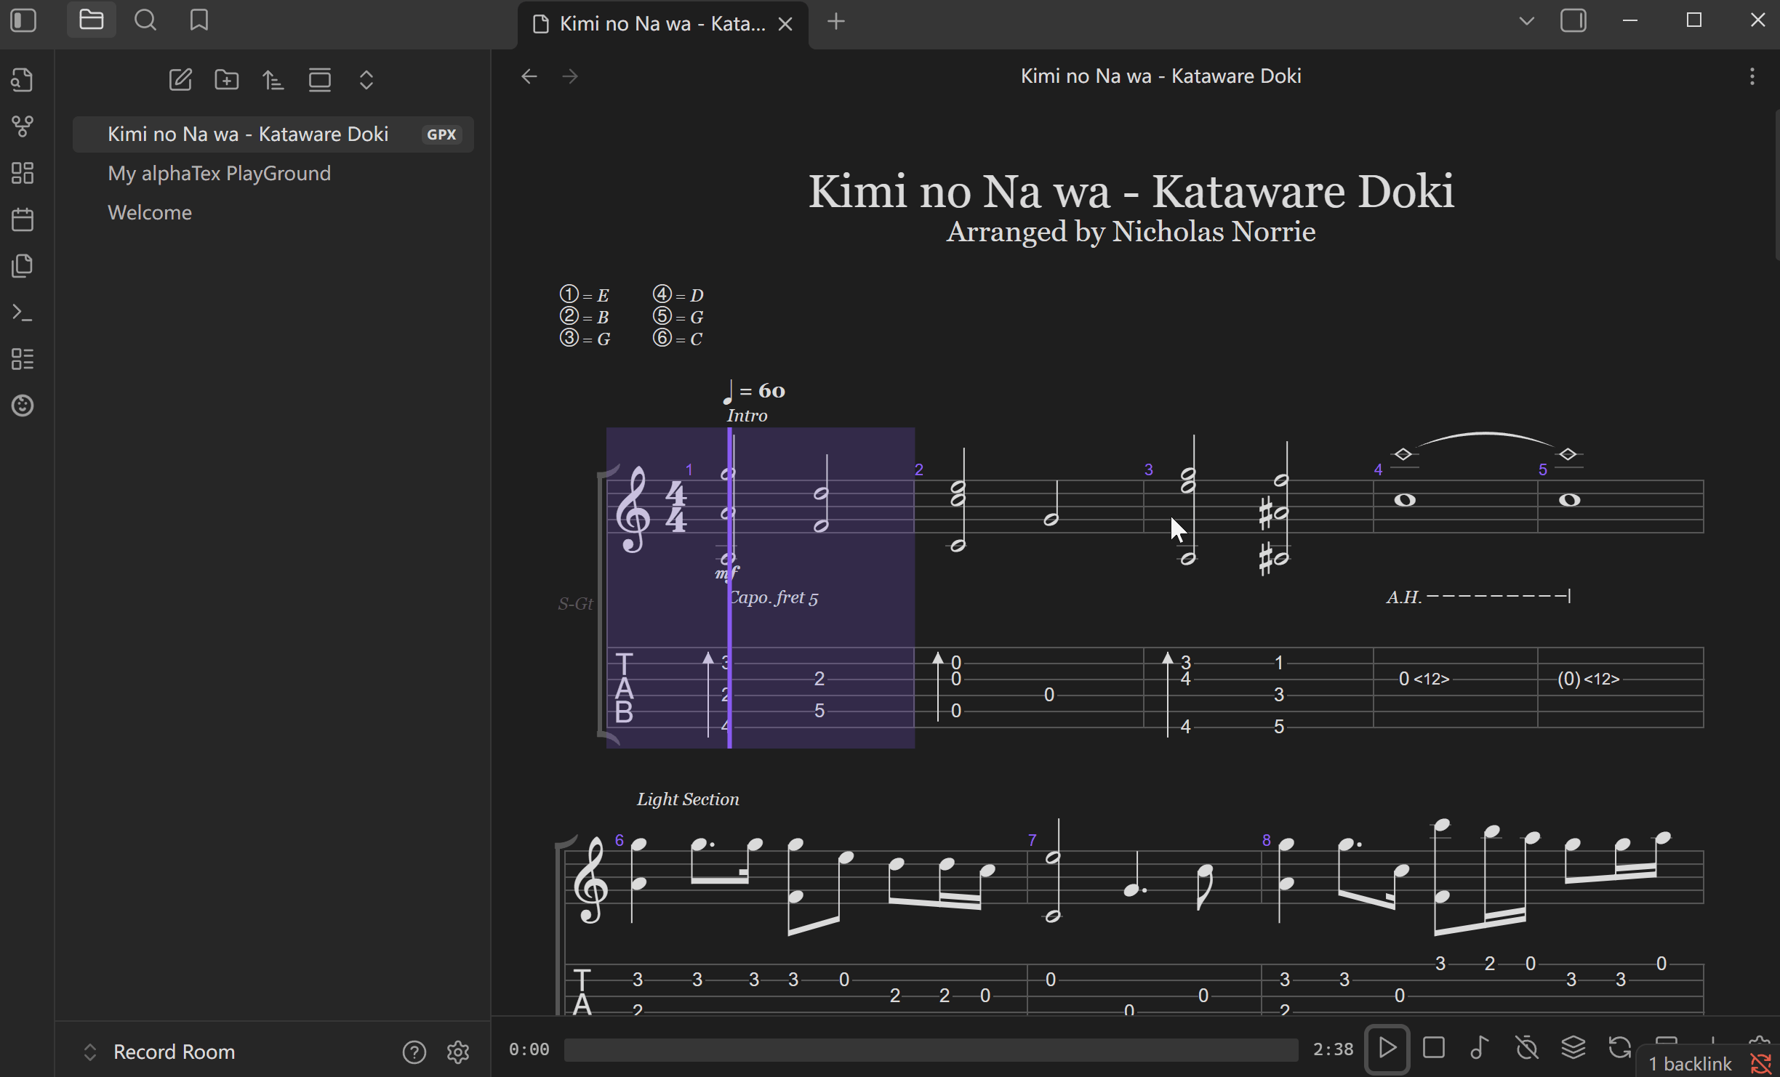1780x1077 pixels.
Task: Click the refresh loop icon in player bar
Action: pos(1619,1048)
